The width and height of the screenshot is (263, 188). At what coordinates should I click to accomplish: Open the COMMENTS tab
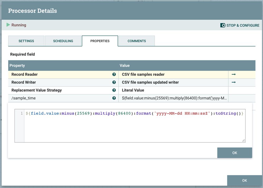137,41
